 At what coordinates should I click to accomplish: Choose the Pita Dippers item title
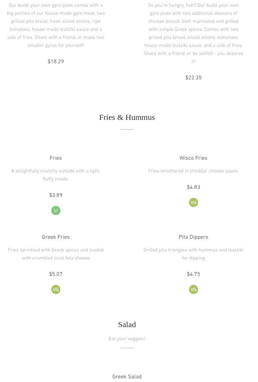pyautogui.click(x=193, y=237)
